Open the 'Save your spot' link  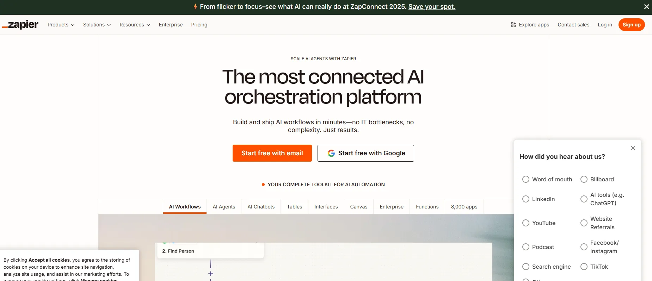tap(432, 7)
